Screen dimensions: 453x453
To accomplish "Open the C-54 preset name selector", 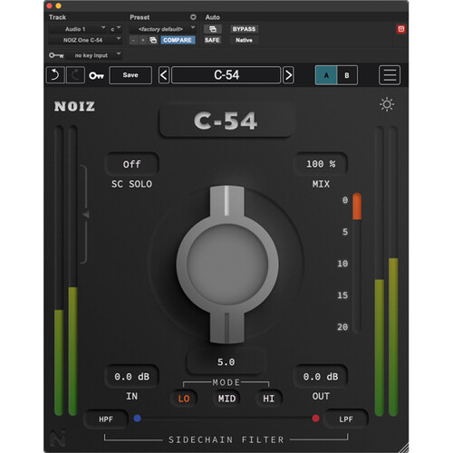I will [x=226, y=75].
